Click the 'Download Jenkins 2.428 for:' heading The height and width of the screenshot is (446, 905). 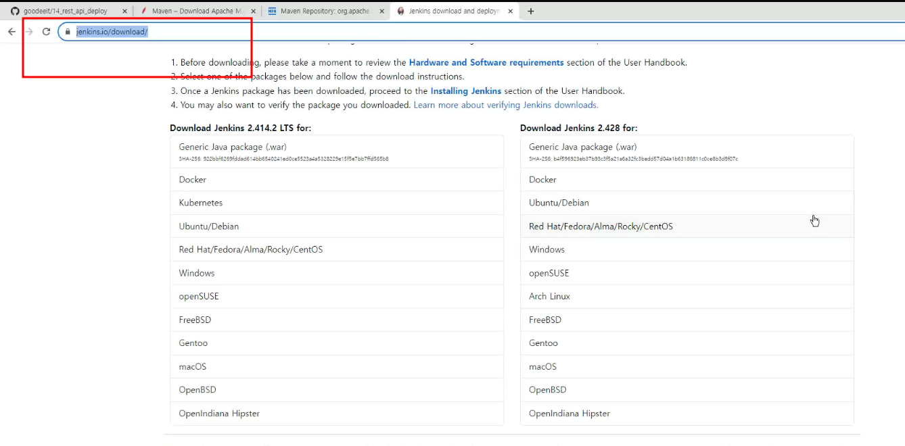579,128
